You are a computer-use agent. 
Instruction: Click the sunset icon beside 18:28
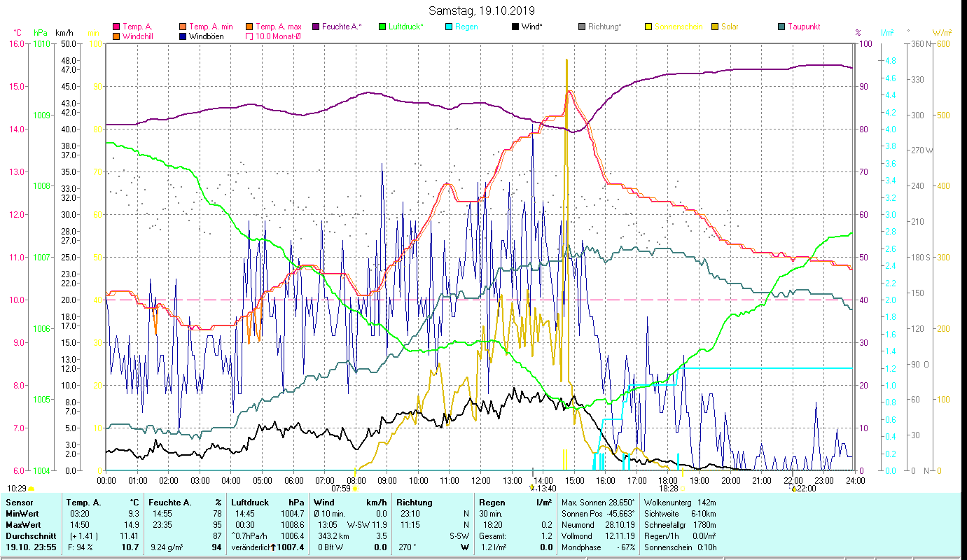click(682, 489)
